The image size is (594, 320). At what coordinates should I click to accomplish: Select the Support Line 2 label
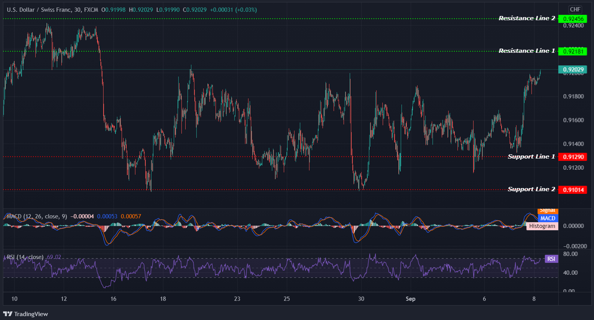[531, 189]
